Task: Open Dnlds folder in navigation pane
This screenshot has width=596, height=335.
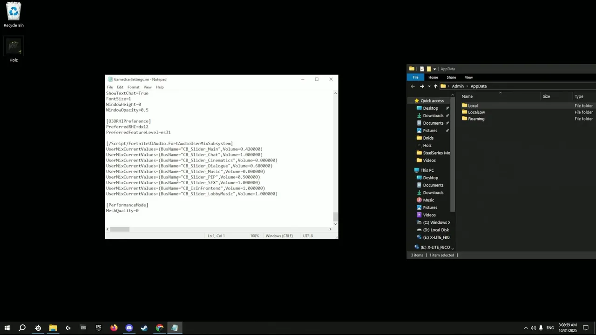Action: tap(428, 138)
